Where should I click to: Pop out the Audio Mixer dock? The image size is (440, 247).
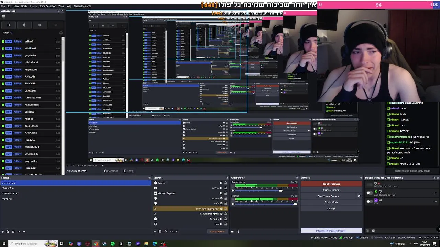pyautogui.click(x=297, y=178)
